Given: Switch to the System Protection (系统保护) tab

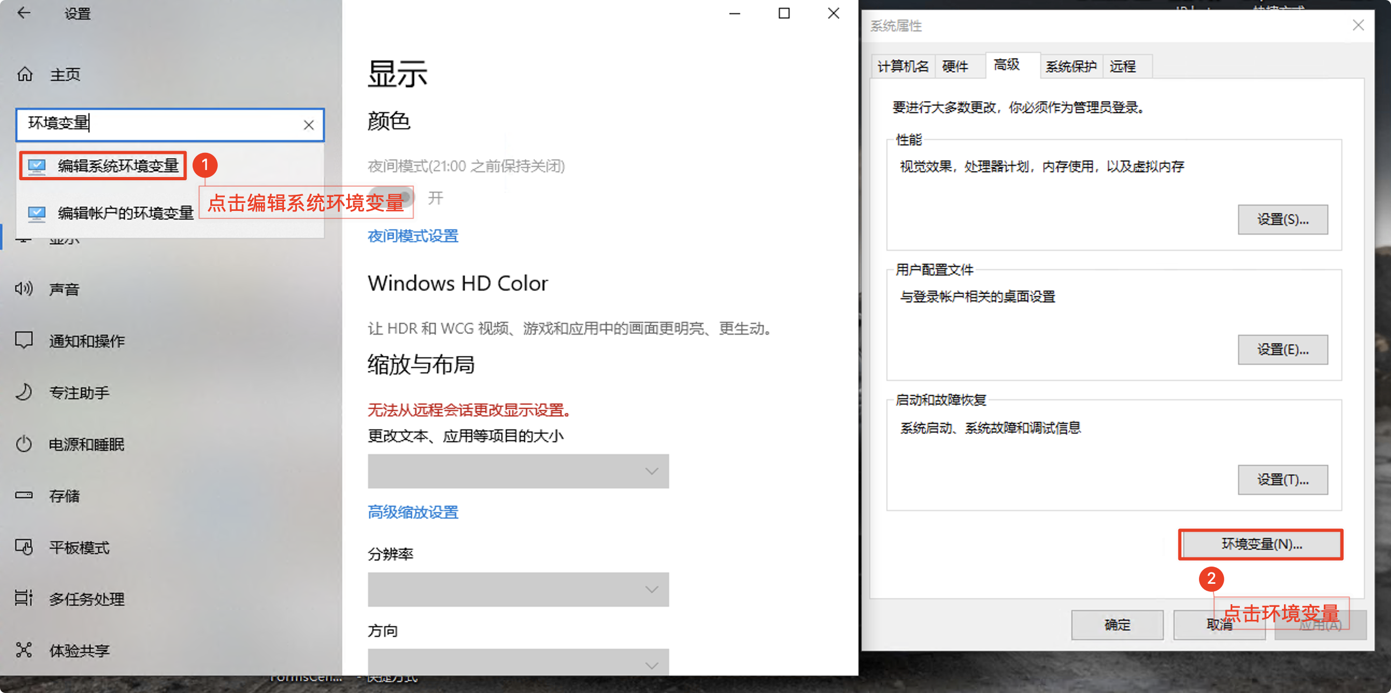Looking at the screenshot, I should [1070, 66].
